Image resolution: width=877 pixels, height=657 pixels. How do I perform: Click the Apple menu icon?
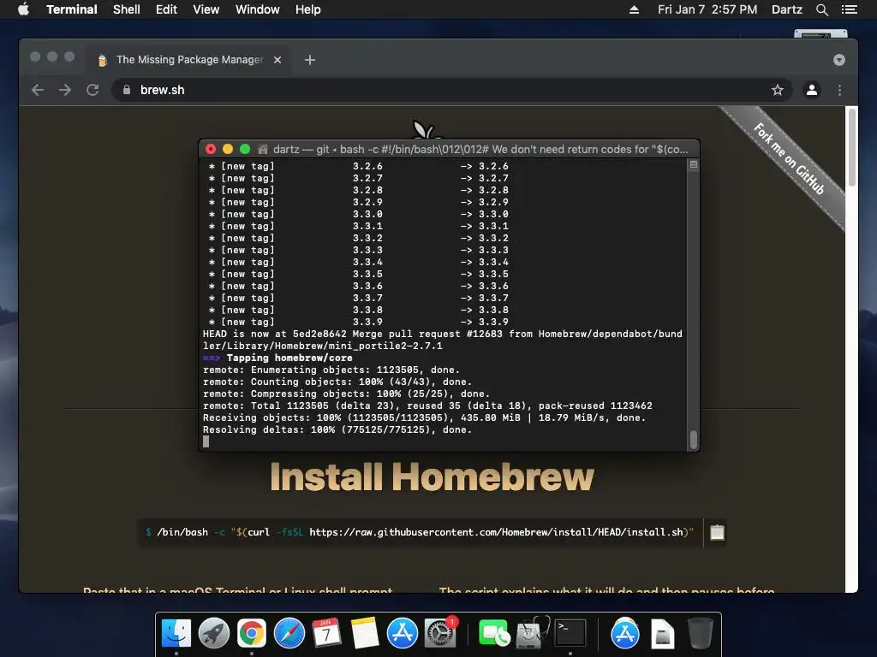coord(23,9)
